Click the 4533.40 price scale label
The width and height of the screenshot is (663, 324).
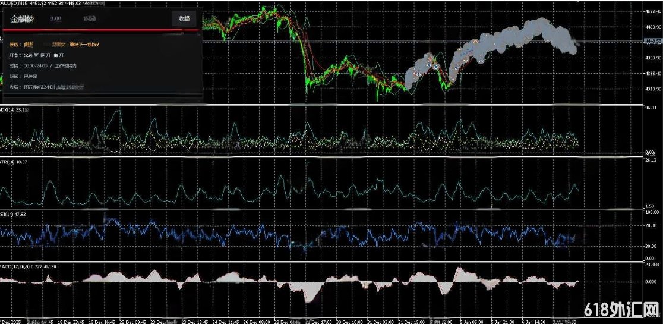pos(653,11)
